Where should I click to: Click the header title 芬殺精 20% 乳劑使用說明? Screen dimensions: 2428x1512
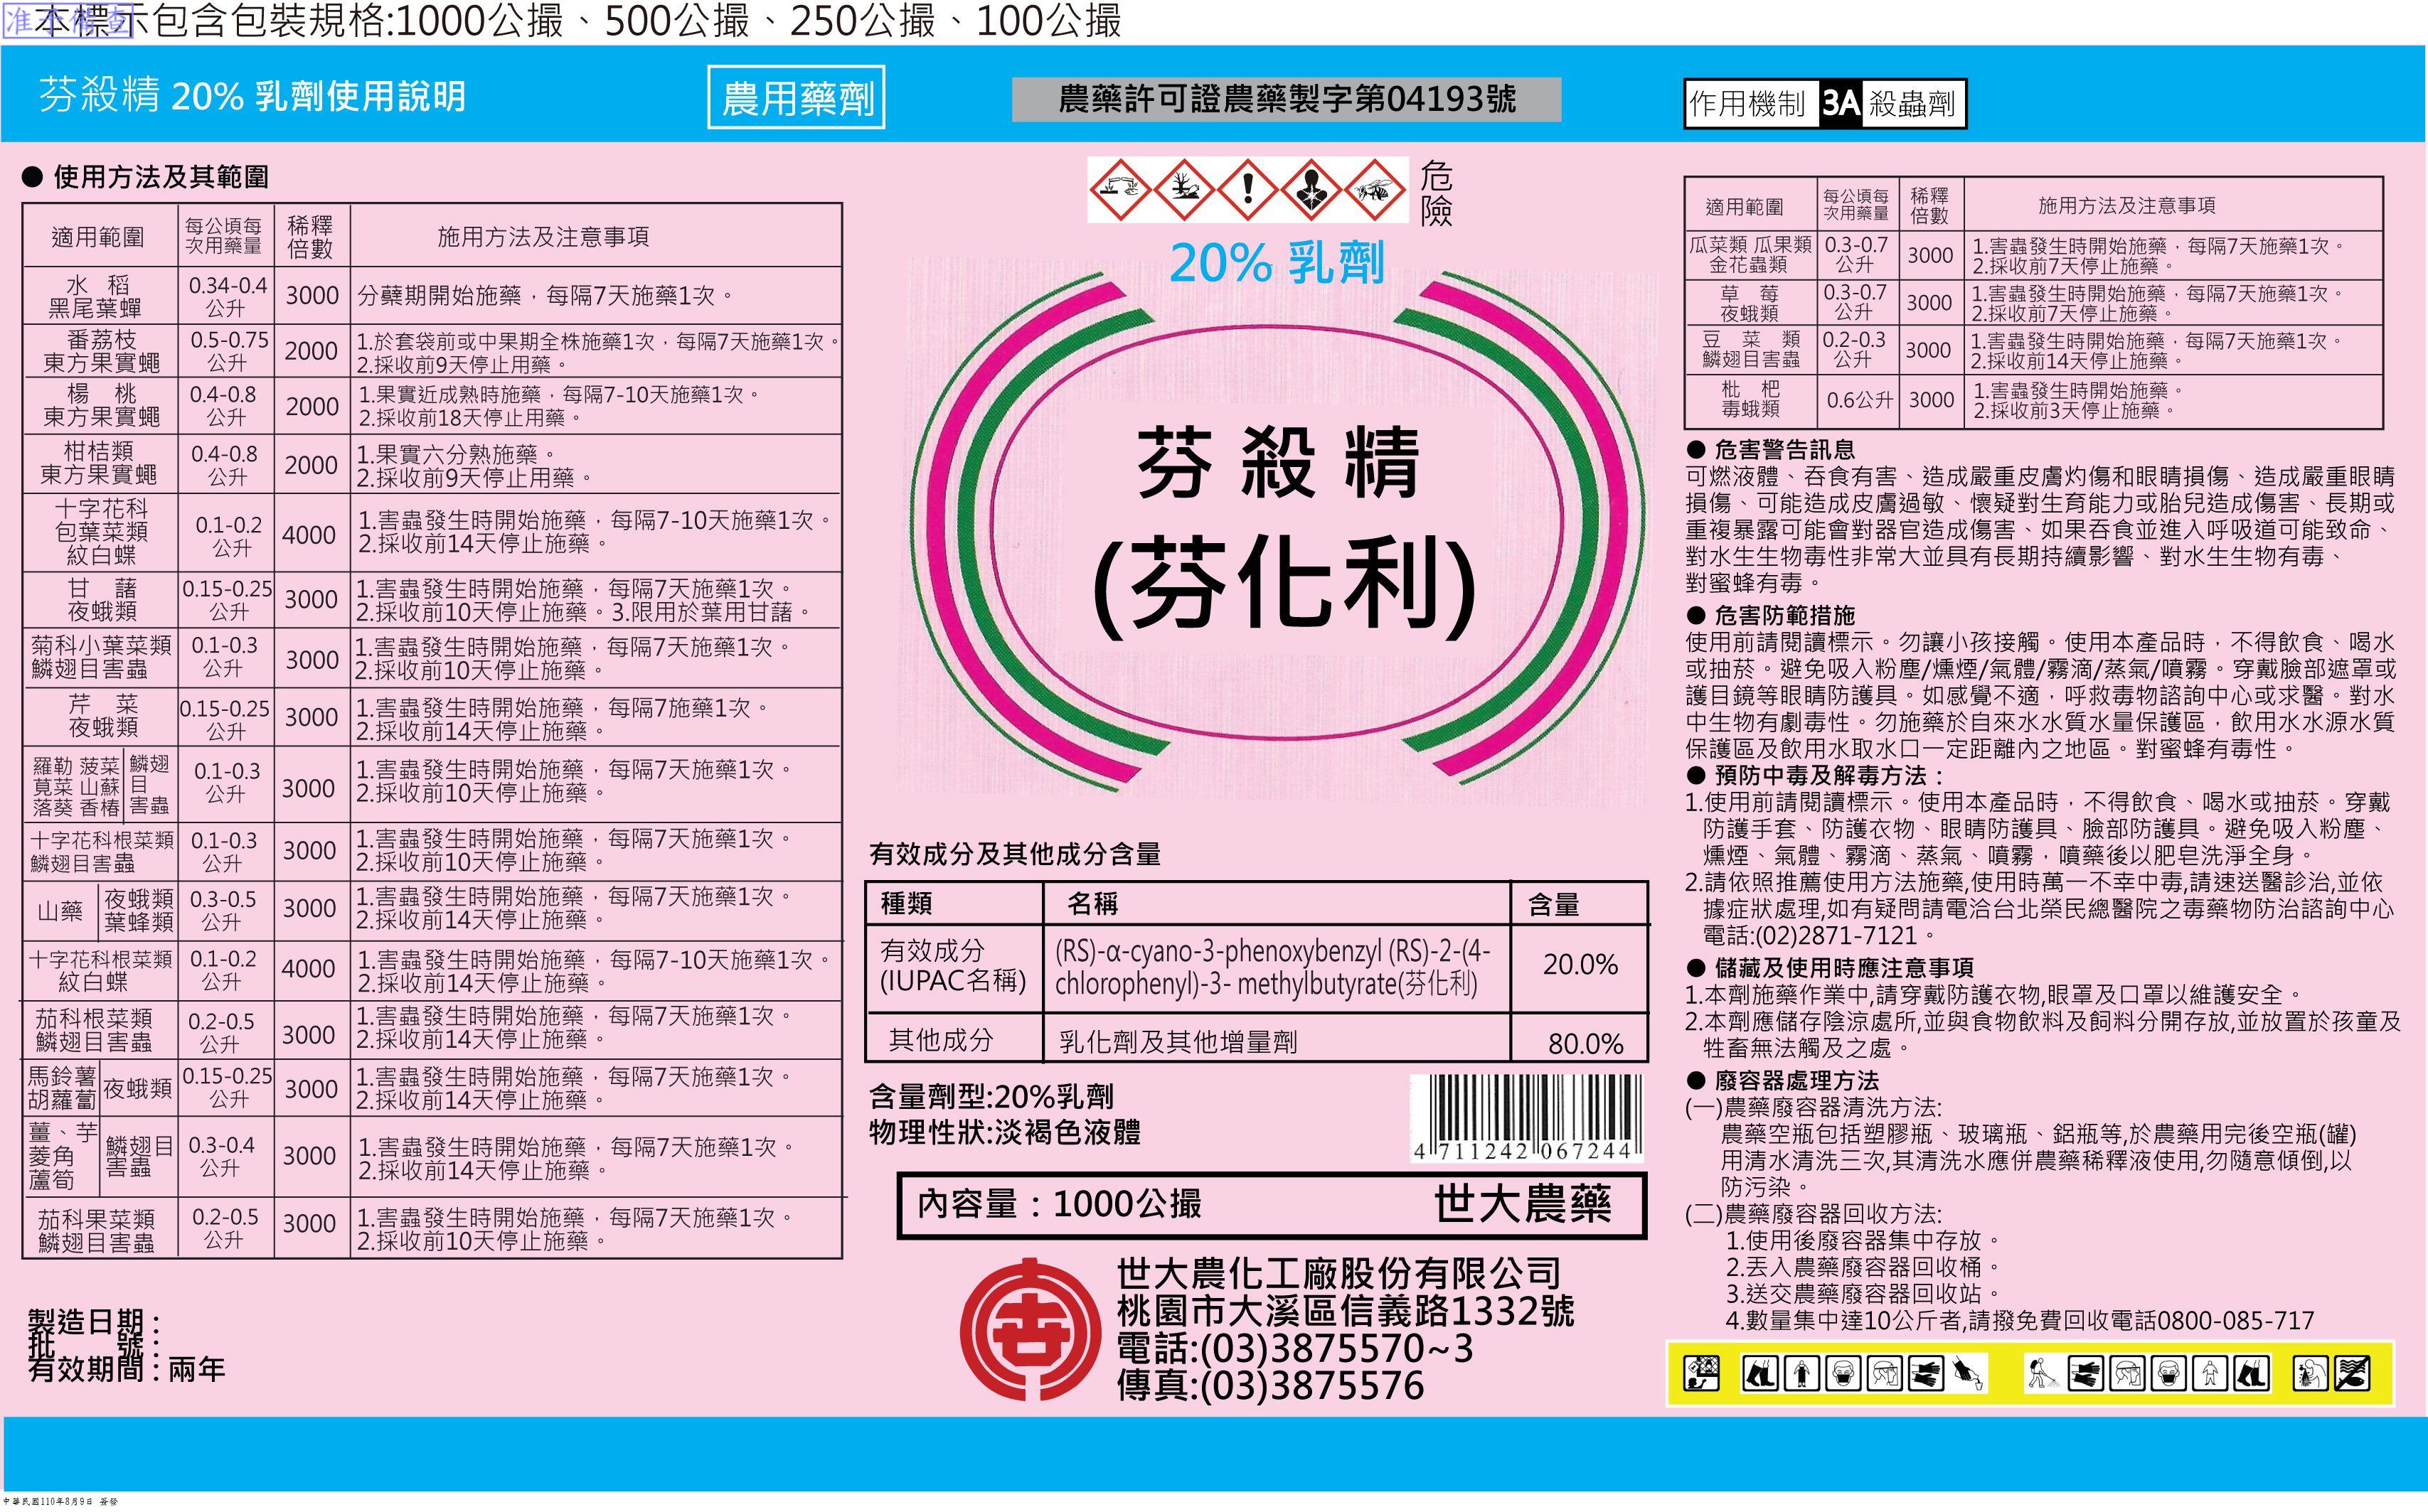click(252, 96)
